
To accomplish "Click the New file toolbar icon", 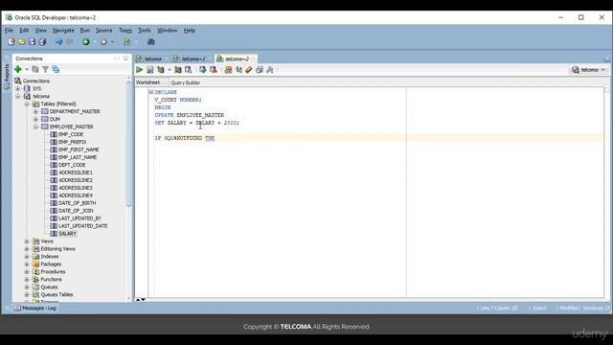I will [11, 42].
